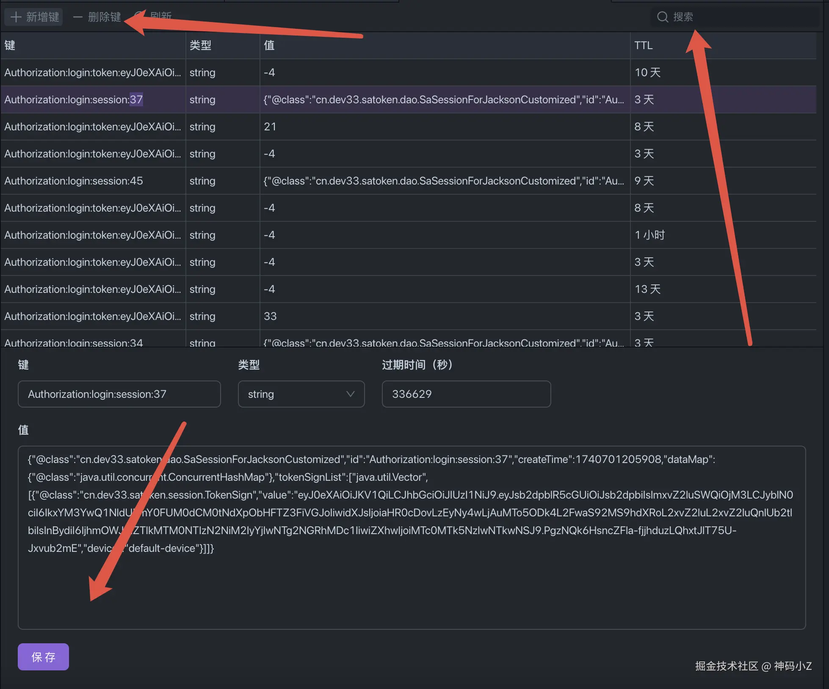829x689 pixels.
Task: Click the minus icon for 删除键
Action: [x=78, y=17]
